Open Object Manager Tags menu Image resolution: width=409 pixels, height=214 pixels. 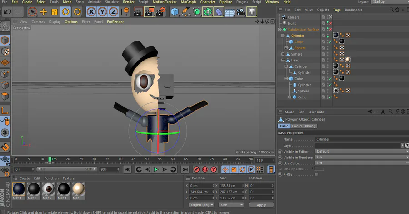tap(337, 10)
